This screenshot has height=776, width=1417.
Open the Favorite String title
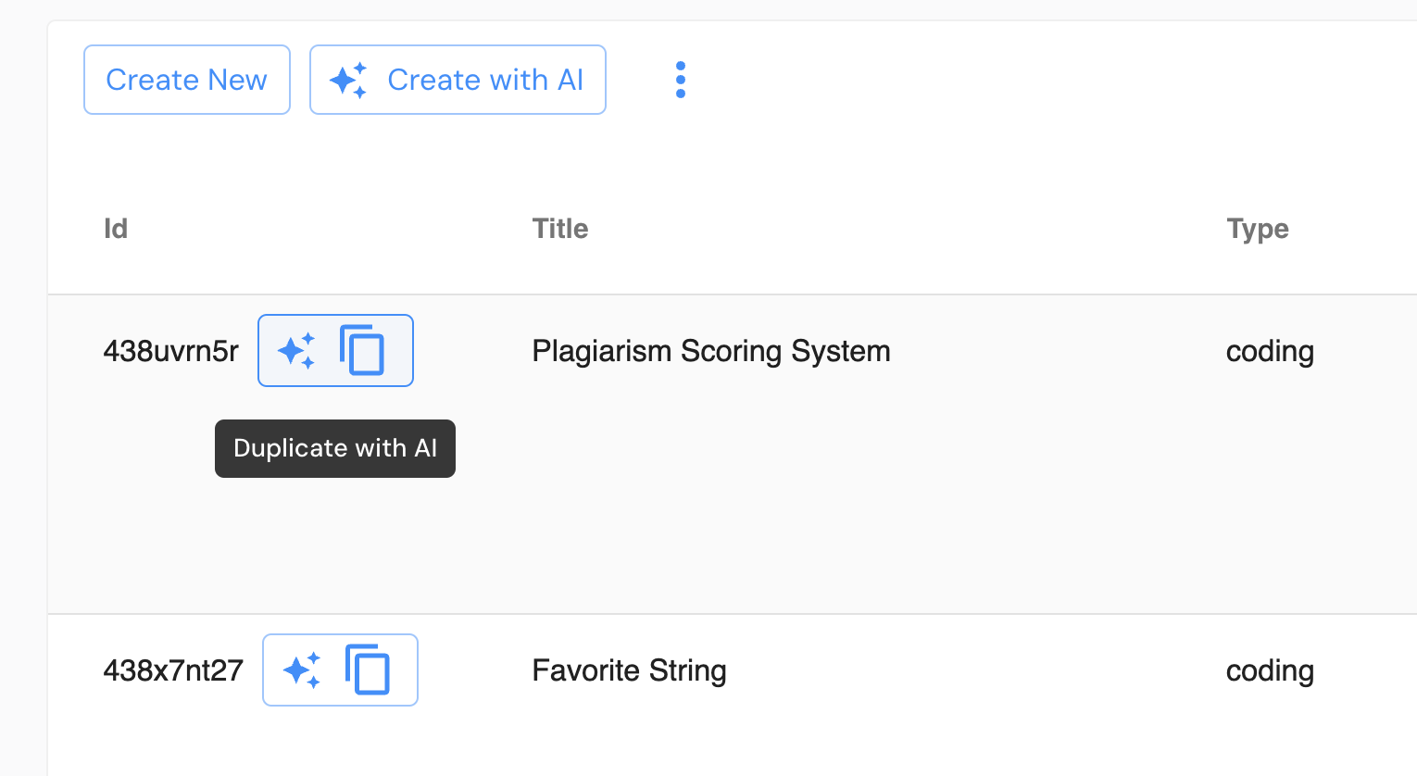coord(629,670)
